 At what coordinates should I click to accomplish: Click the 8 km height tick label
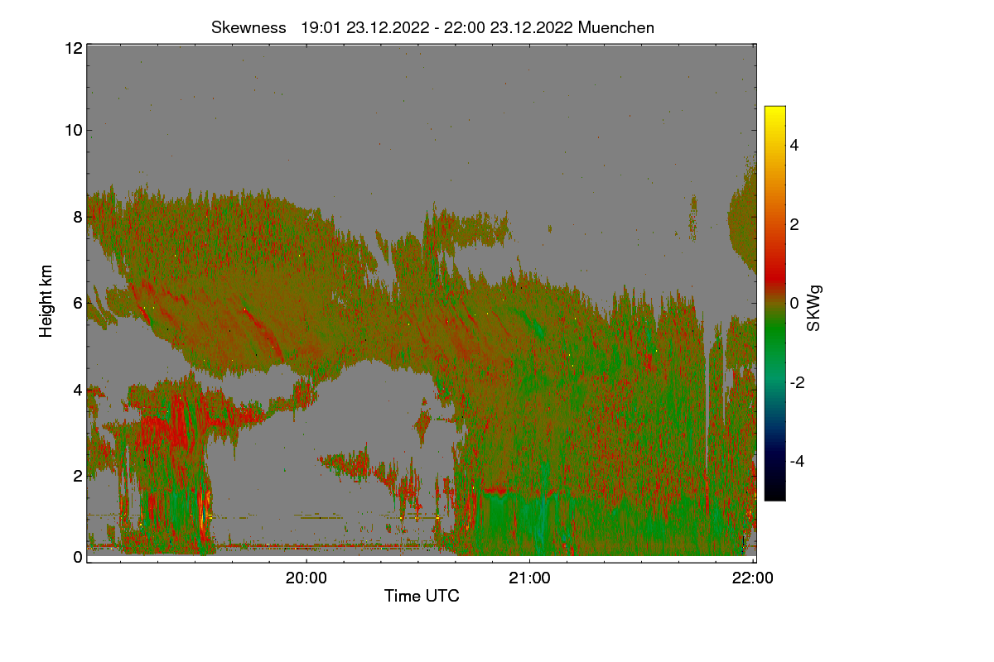pyautogui.click(x=78, y=218)
